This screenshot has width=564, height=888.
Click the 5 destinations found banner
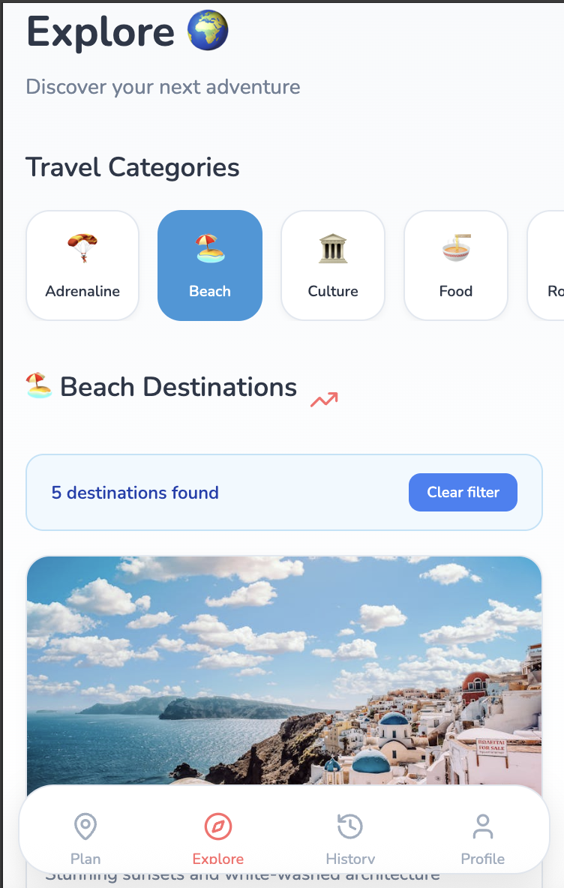point(284,492)
